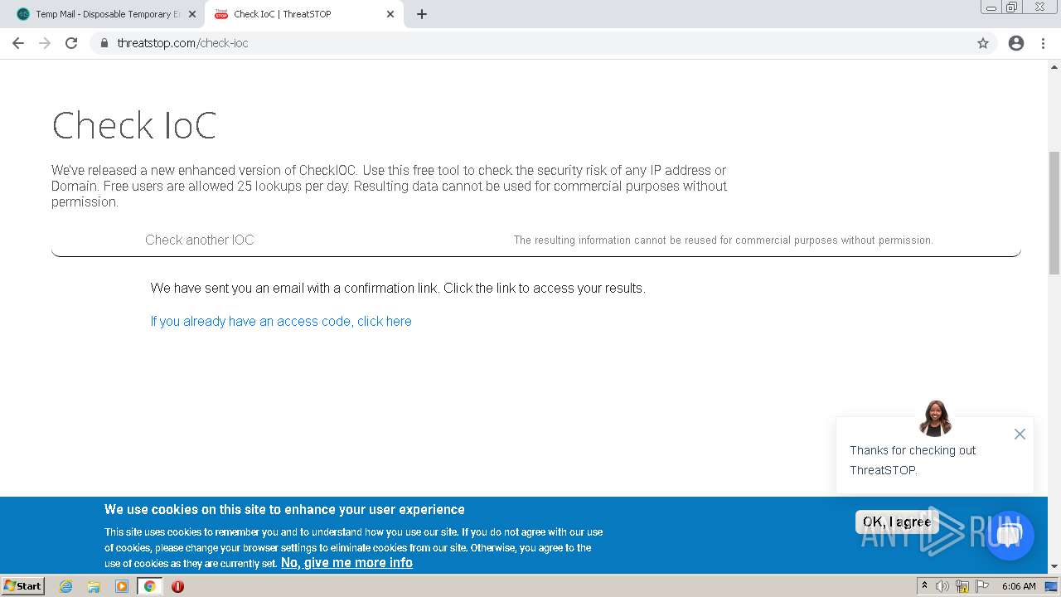Open the media player taskbar icon
Image resolution: width=1061 pixels, height=597 pixels.
(122, 586)
